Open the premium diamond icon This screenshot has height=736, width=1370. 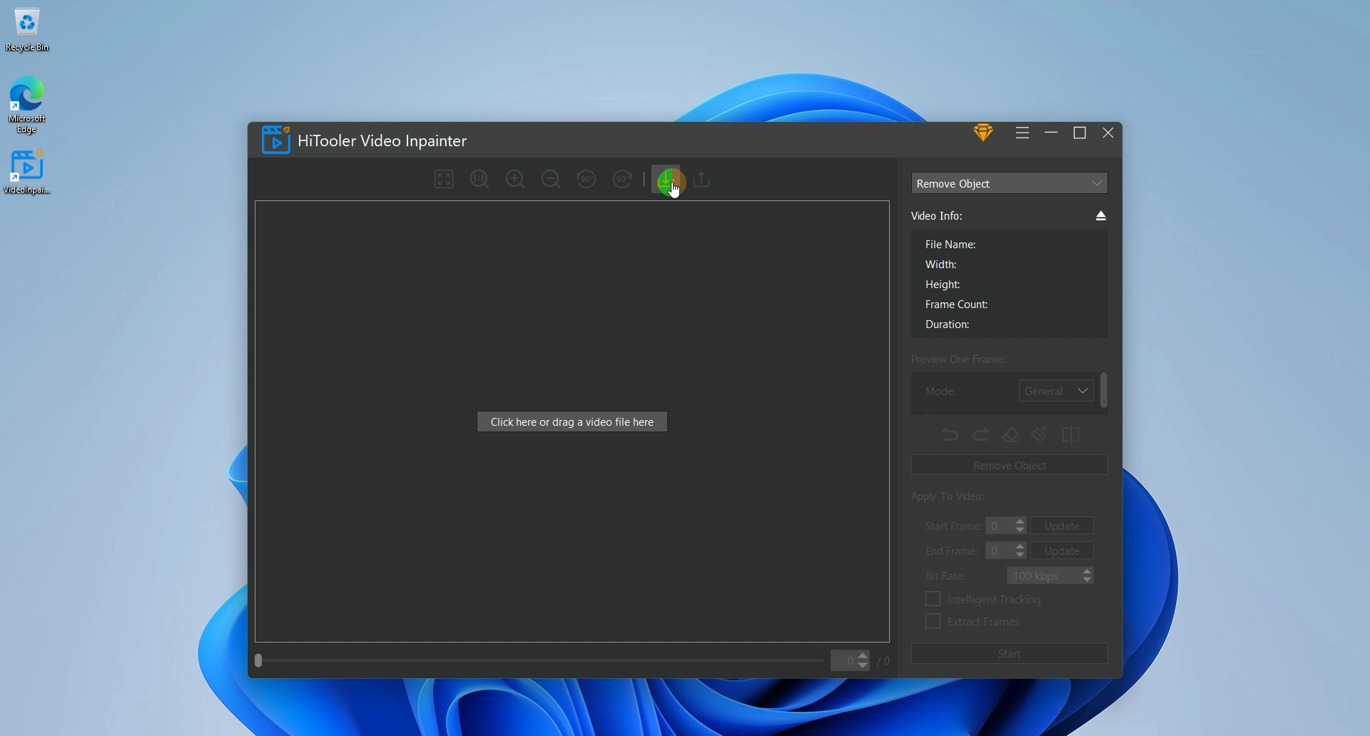[x=983, y=133]
